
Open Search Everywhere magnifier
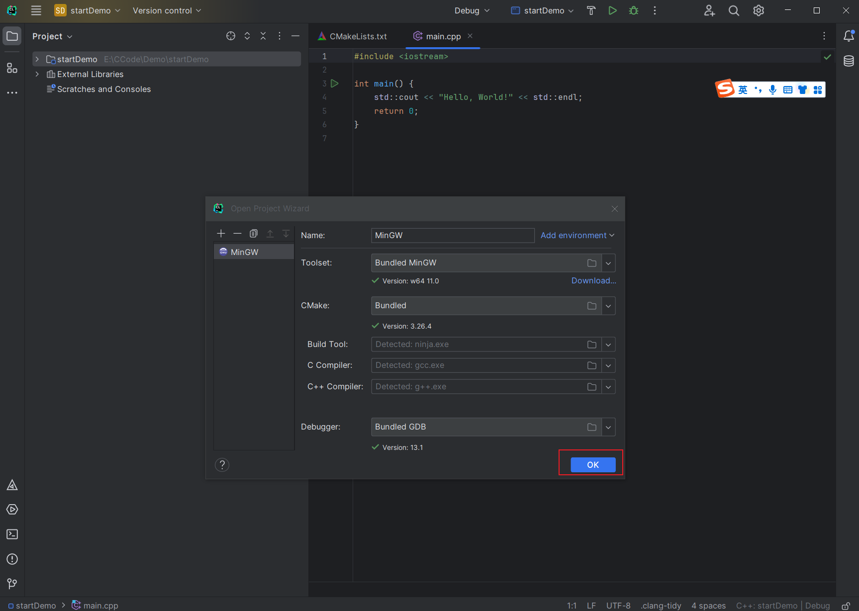click(x=734, y=10)
